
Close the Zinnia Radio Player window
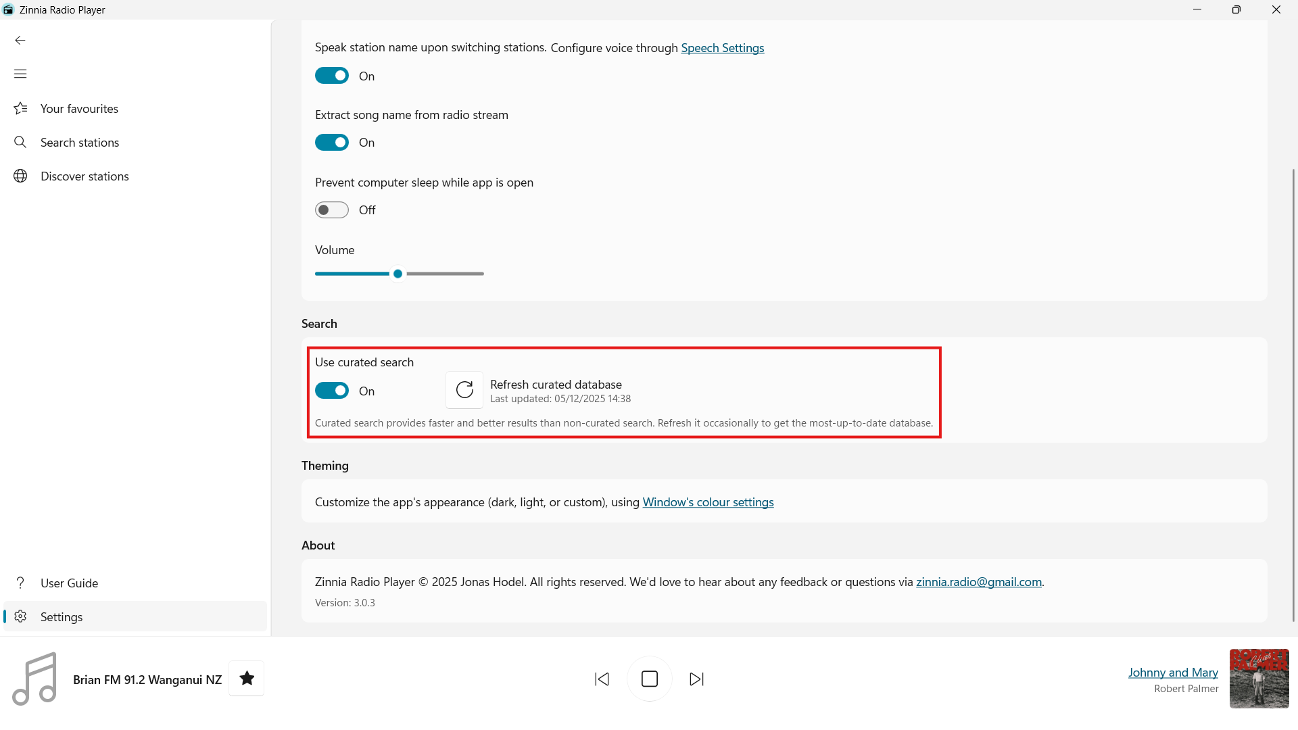(1276, 9)
